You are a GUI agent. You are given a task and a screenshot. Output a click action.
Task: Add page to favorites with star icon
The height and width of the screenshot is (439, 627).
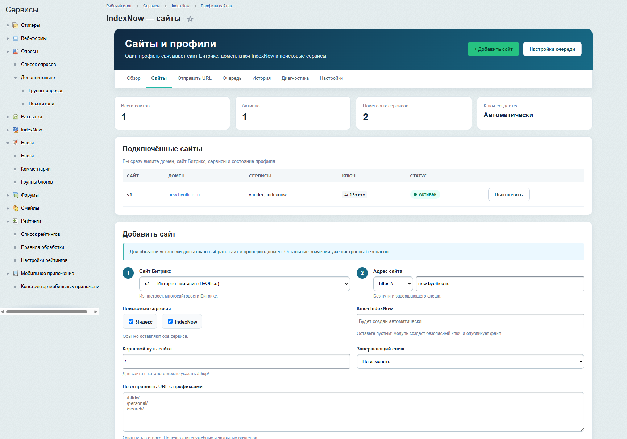190,19
